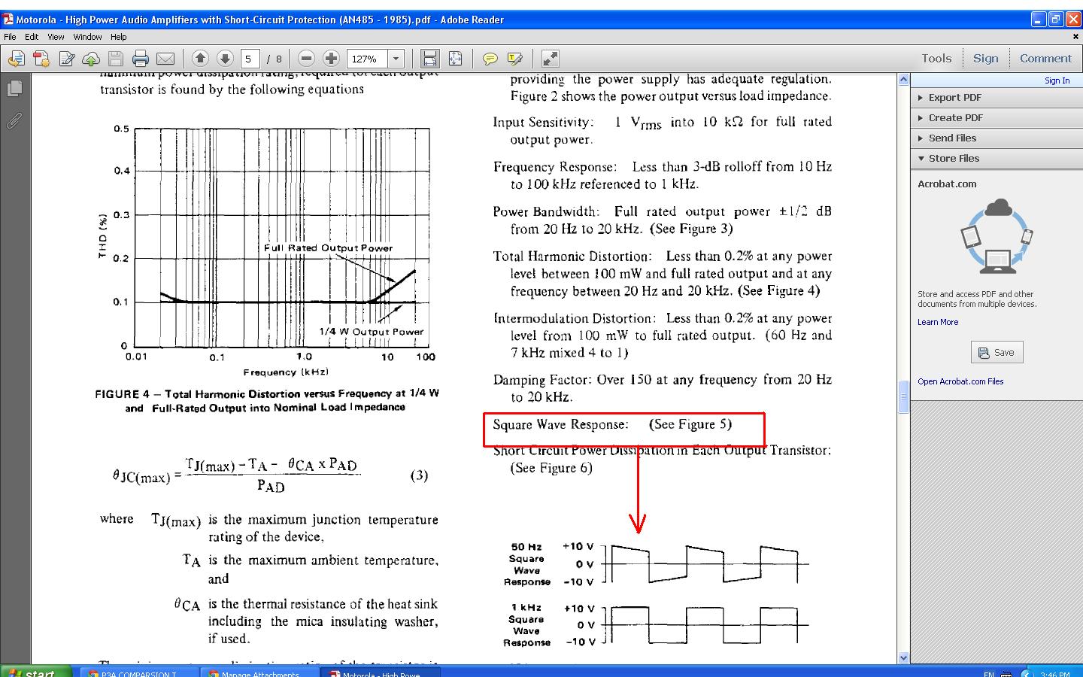Click the vertical scrollbar thumb
The image size is (1083, 677).
(x=904, y=397)
